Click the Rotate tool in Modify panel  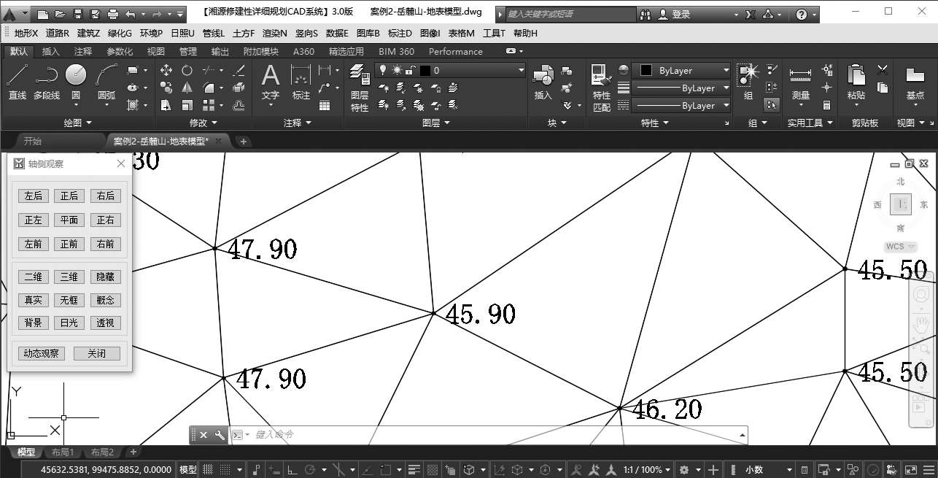[187, 70]
